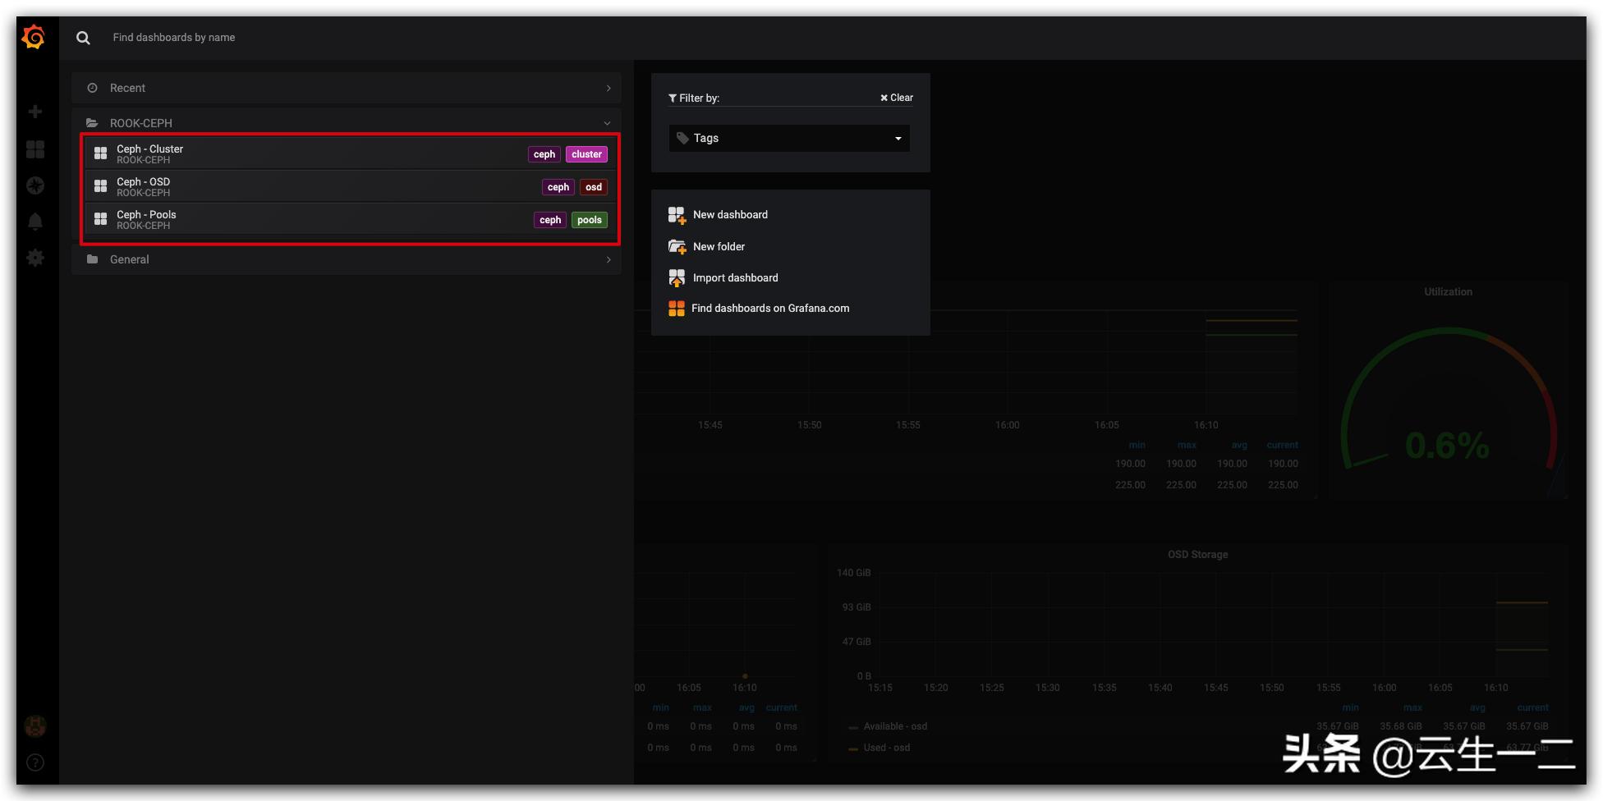Click the OSD Storage panel title

(x=1198, y=555)
